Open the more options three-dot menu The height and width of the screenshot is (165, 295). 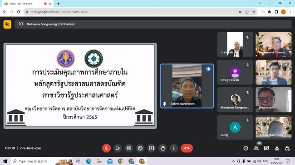click(174, 148)
